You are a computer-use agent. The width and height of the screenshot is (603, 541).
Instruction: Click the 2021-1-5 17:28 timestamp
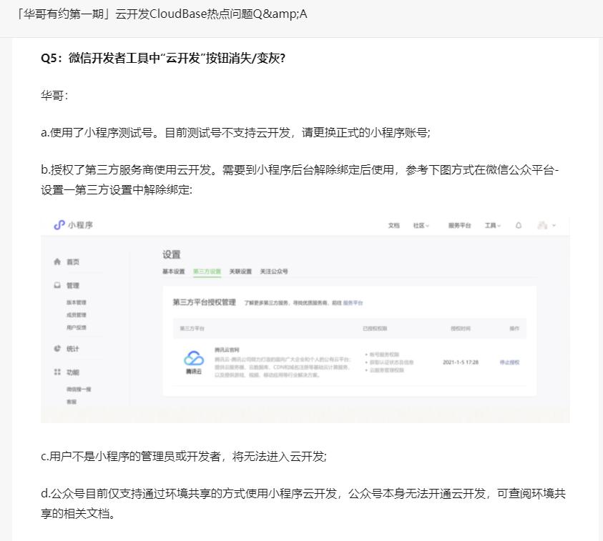[x=461, y=362]
